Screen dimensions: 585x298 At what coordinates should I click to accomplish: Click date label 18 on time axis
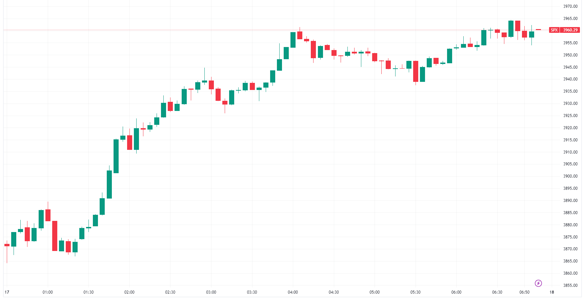(x=552, y=292)
